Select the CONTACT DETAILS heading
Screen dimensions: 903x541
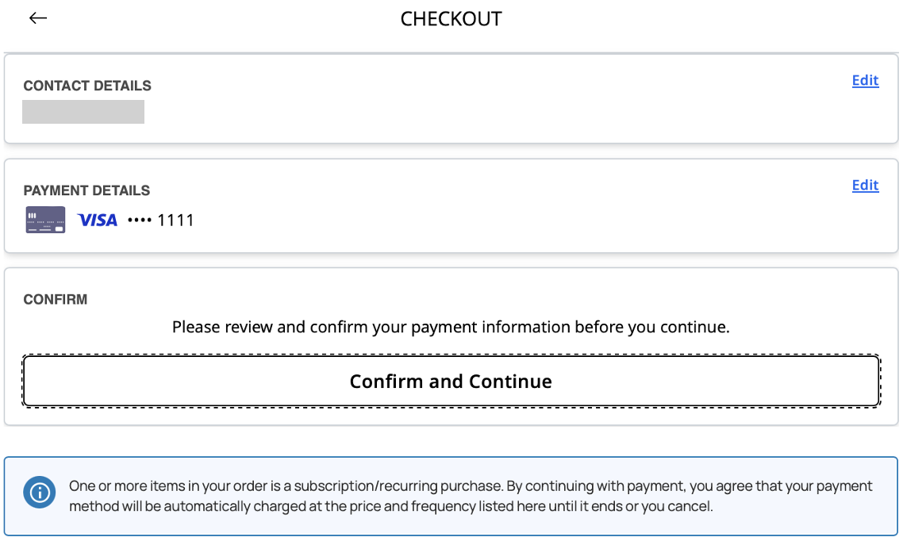point(87,86)
